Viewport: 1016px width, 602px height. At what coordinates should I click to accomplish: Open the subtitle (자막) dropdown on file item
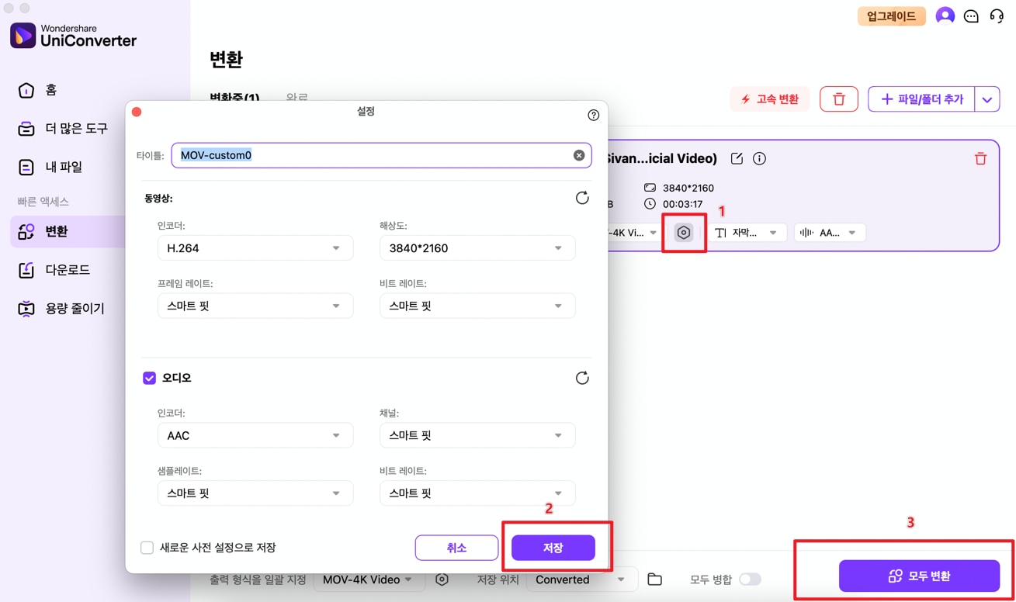point(747,233)
